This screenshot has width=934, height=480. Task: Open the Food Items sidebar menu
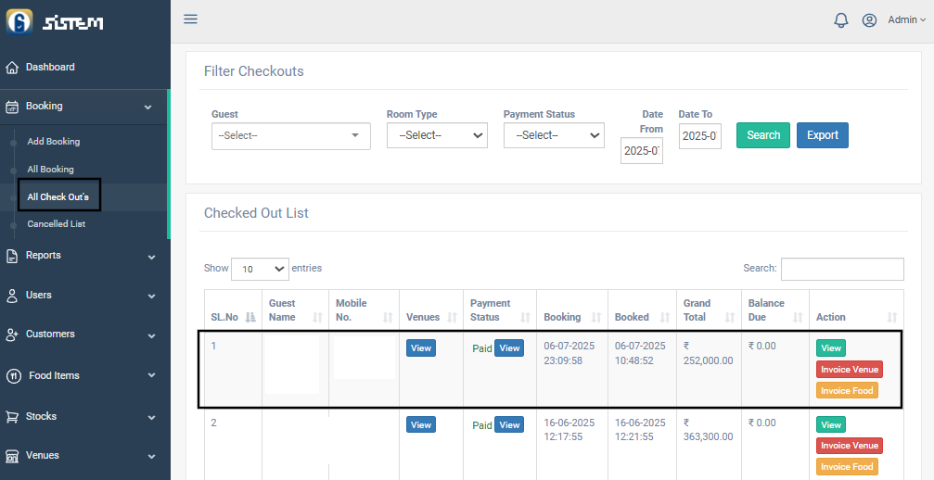click(x=54, y=376)
